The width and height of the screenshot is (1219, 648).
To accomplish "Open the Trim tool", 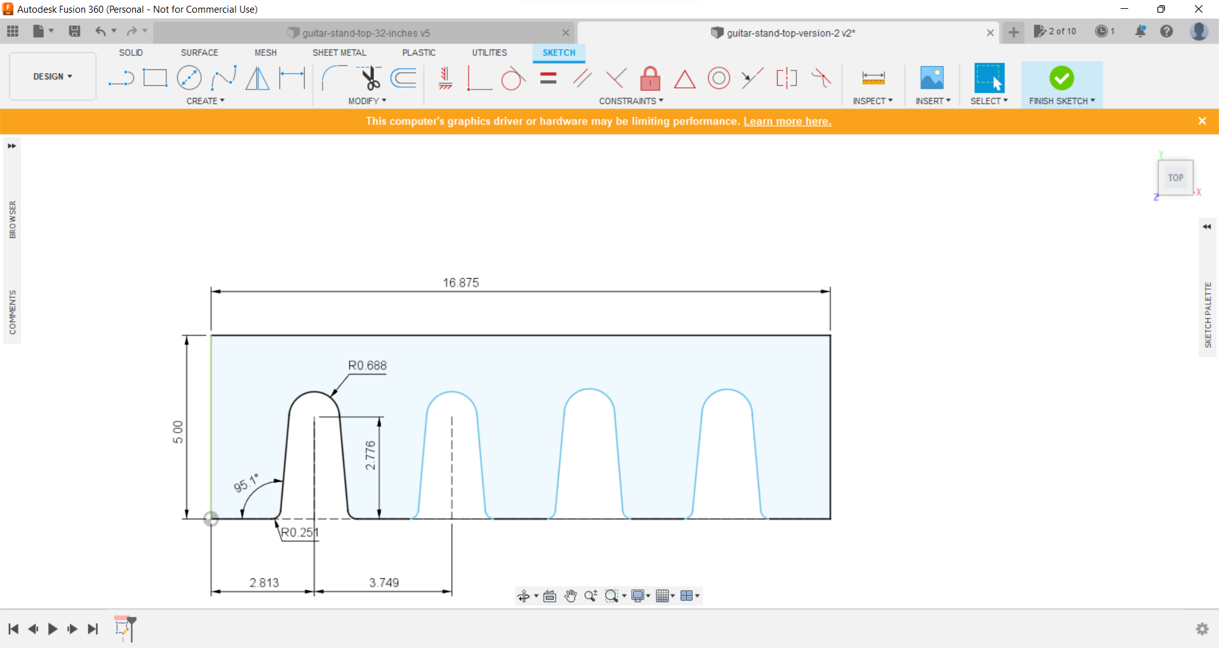I will (370, 78).
